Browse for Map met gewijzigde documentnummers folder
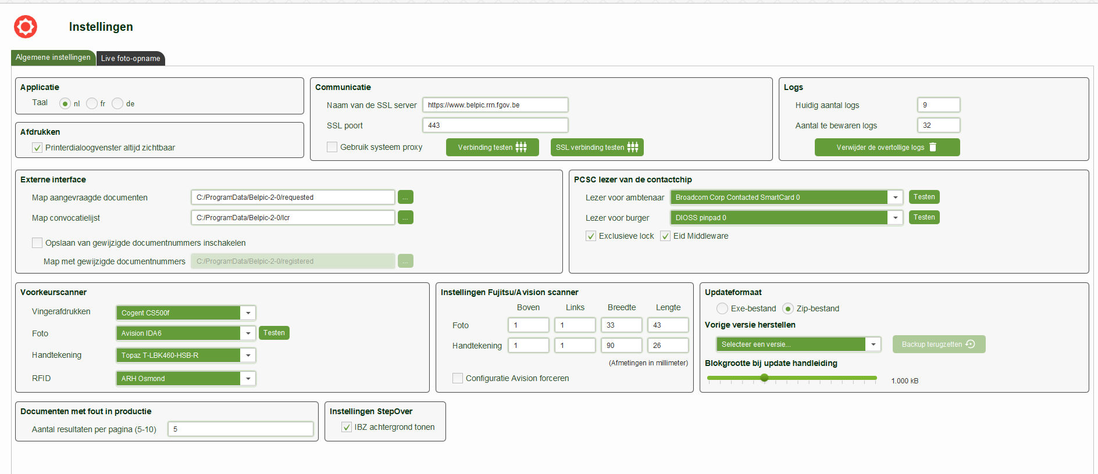This screenshot has height=474, width=1098. (405, 261)
